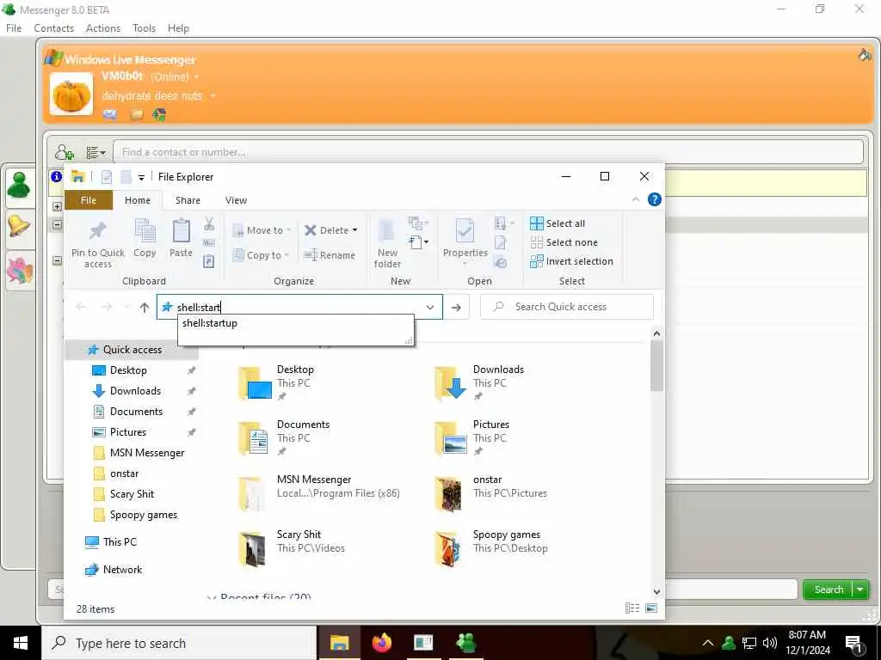Click the pumpkin display picture in Messenger
Image resolution: width=881 pixels, height=660 pixels.
pos(71,95)
